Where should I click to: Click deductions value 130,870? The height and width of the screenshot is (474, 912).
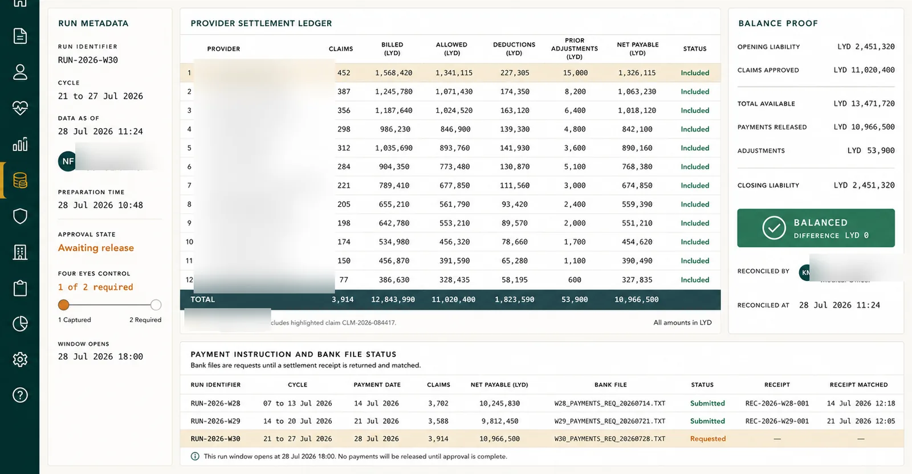pyautogui.click(x=515, y=167)
